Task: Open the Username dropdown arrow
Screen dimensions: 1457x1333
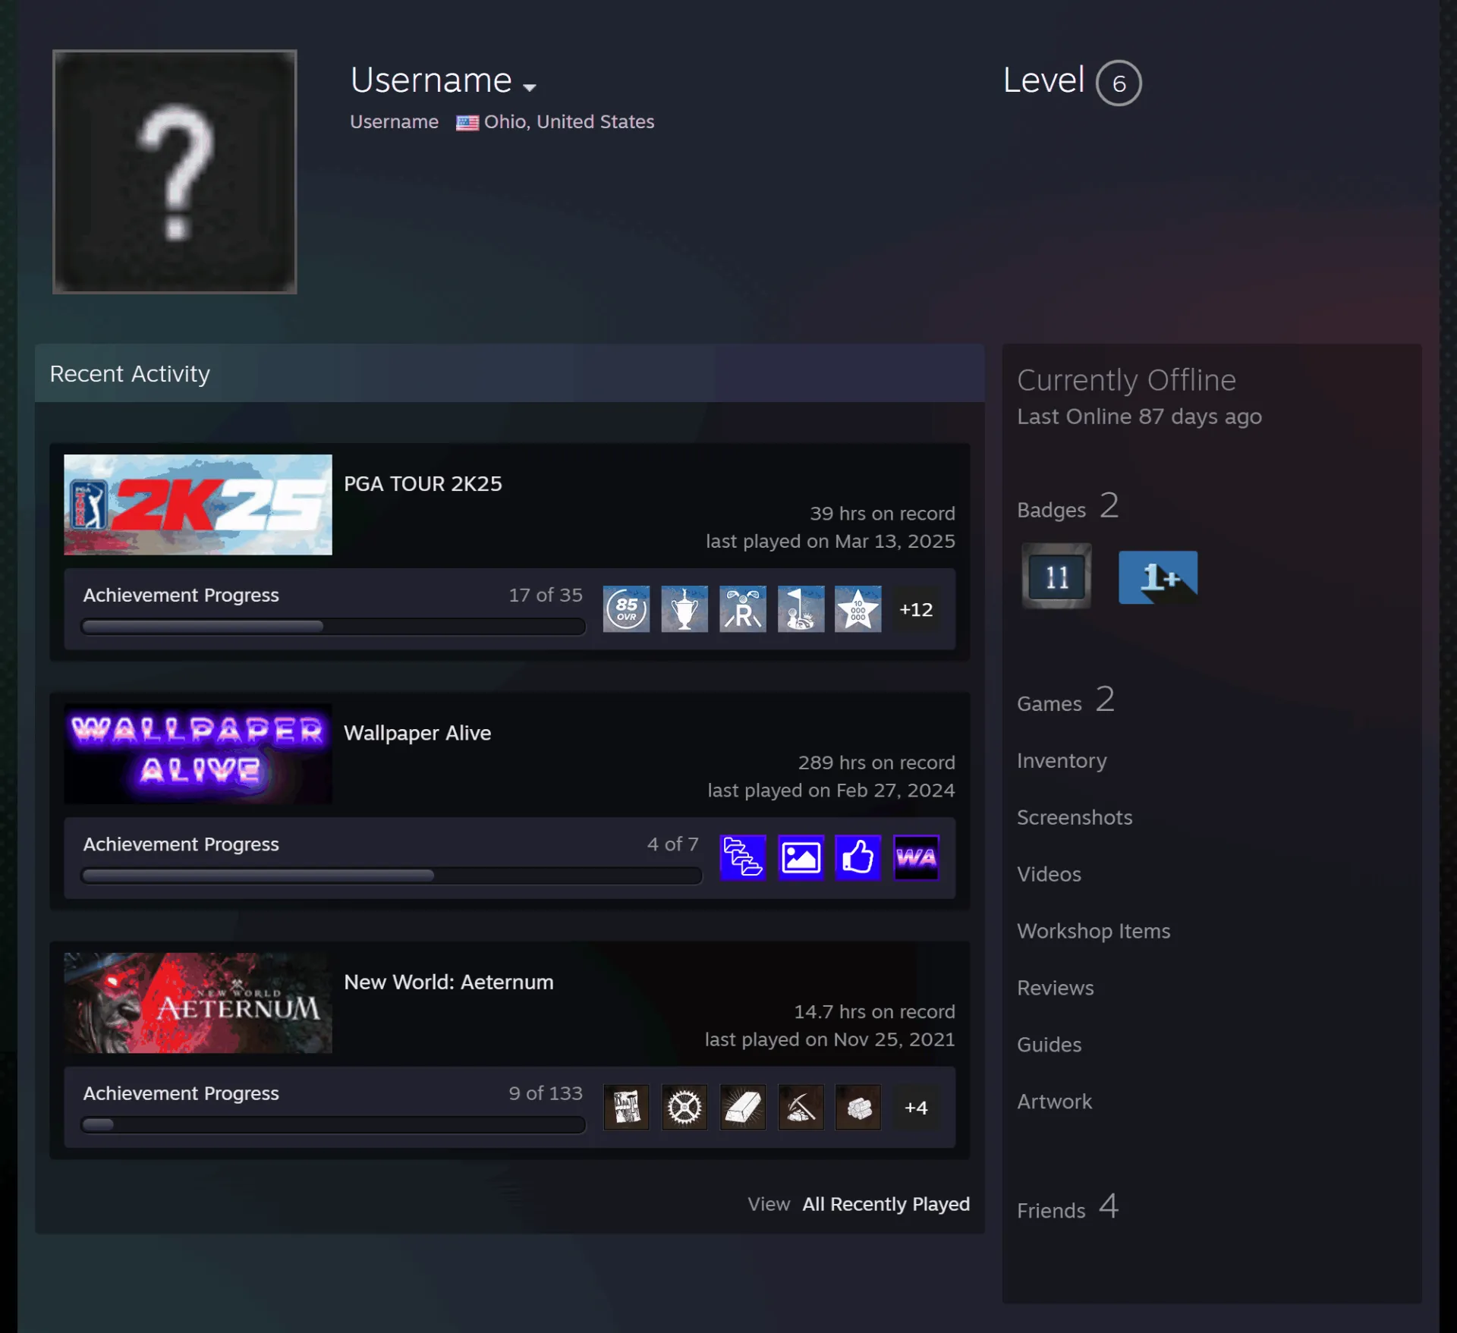Action: [529, 87]
